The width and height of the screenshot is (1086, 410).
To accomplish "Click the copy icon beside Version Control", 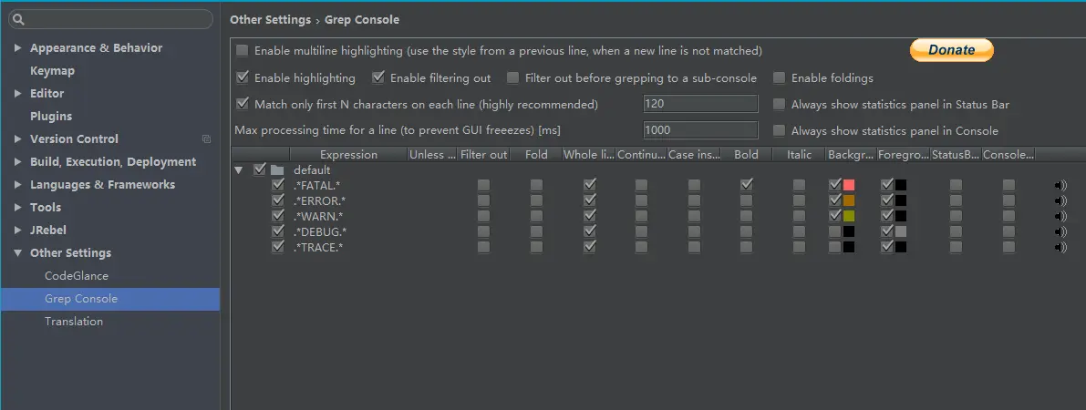I will point(206,139).
